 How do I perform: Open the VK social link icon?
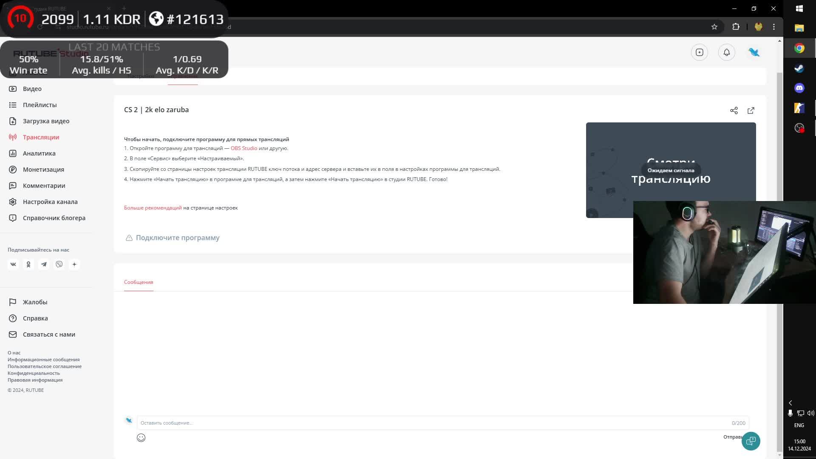(x=13, y=264)
